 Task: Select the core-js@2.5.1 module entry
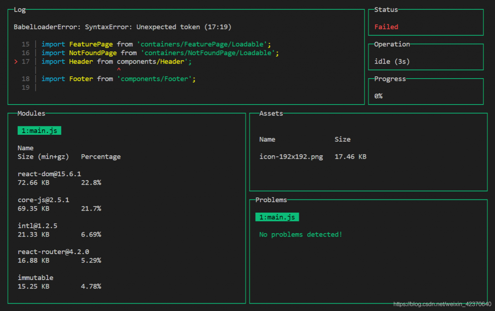coord(43,200)
